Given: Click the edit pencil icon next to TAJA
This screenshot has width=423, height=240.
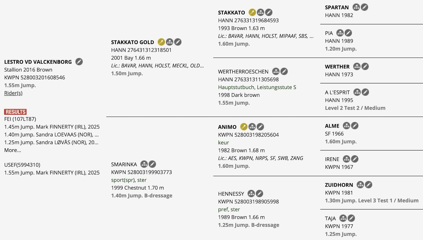Looking at the screenshot, I should tap(351, 218).
